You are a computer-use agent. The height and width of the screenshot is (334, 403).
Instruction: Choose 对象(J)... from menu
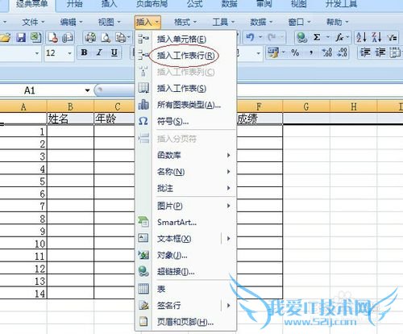(186, 255)
